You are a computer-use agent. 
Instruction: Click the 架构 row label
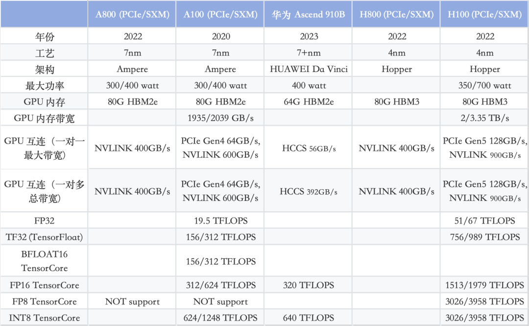pyautogui.click(x=45, y=69)
